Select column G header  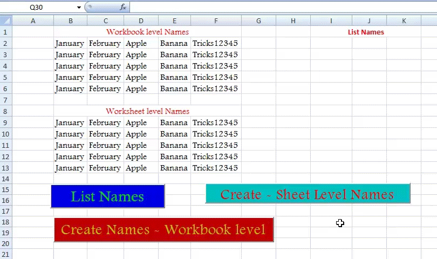258,21
